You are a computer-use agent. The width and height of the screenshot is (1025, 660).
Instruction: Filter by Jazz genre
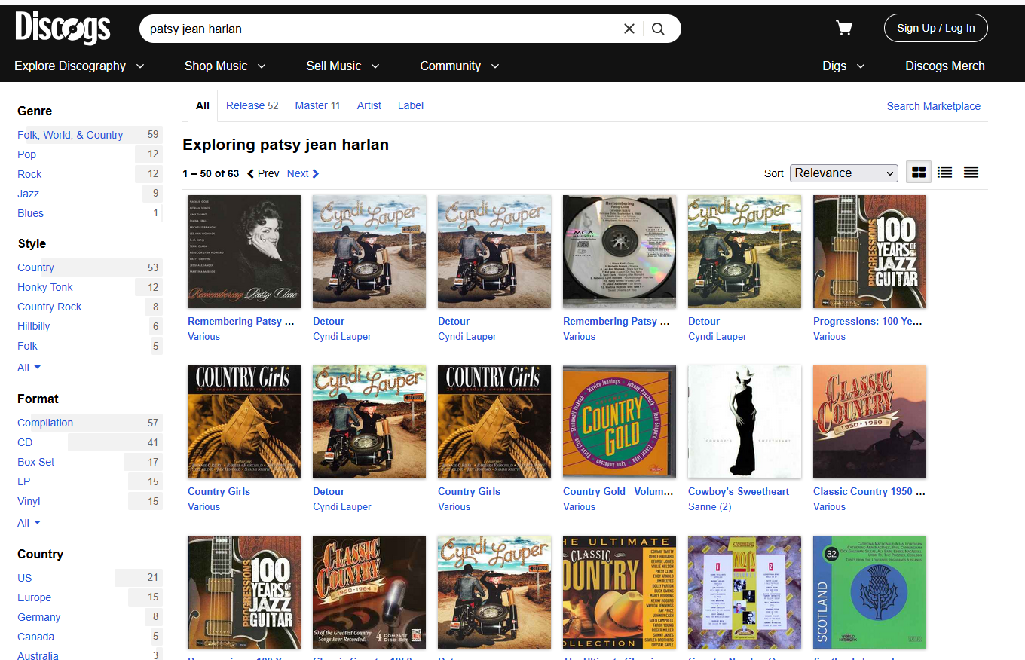(x=29, y=194)
